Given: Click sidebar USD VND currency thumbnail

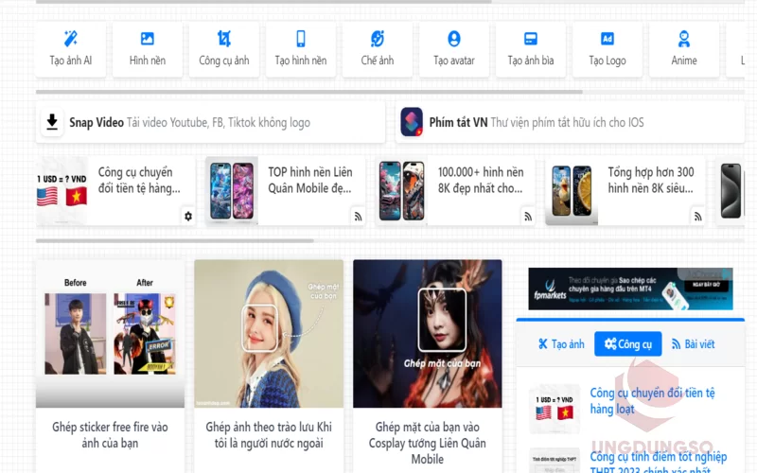Looking at the screenshot, I should pos(555,409).
